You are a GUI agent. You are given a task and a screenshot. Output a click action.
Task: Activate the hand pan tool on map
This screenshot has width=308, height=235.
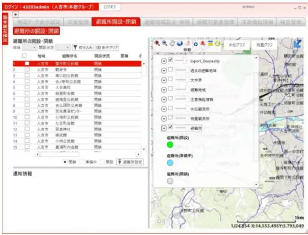coord(172,43)
